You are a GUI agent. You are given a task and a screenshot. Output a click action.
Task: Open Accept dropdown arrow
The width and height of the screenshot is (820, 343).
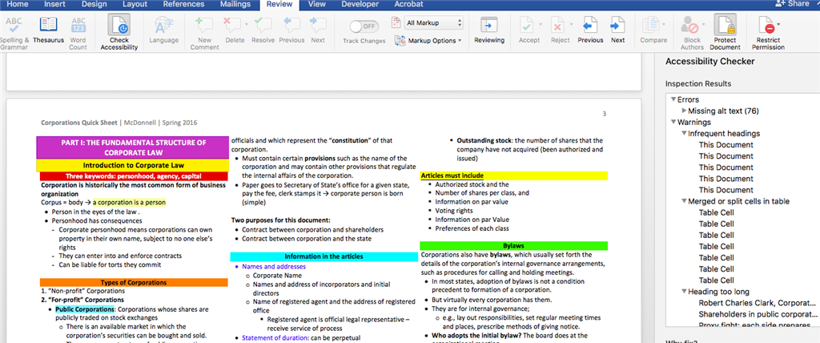click(x=541, y=24)
